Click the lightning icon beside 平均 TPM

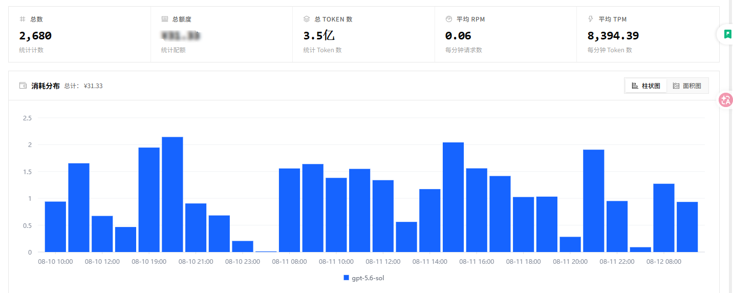click(591, 19)
